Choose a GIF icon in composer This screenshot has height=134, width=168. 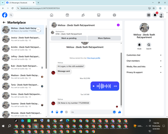point(67,112)
